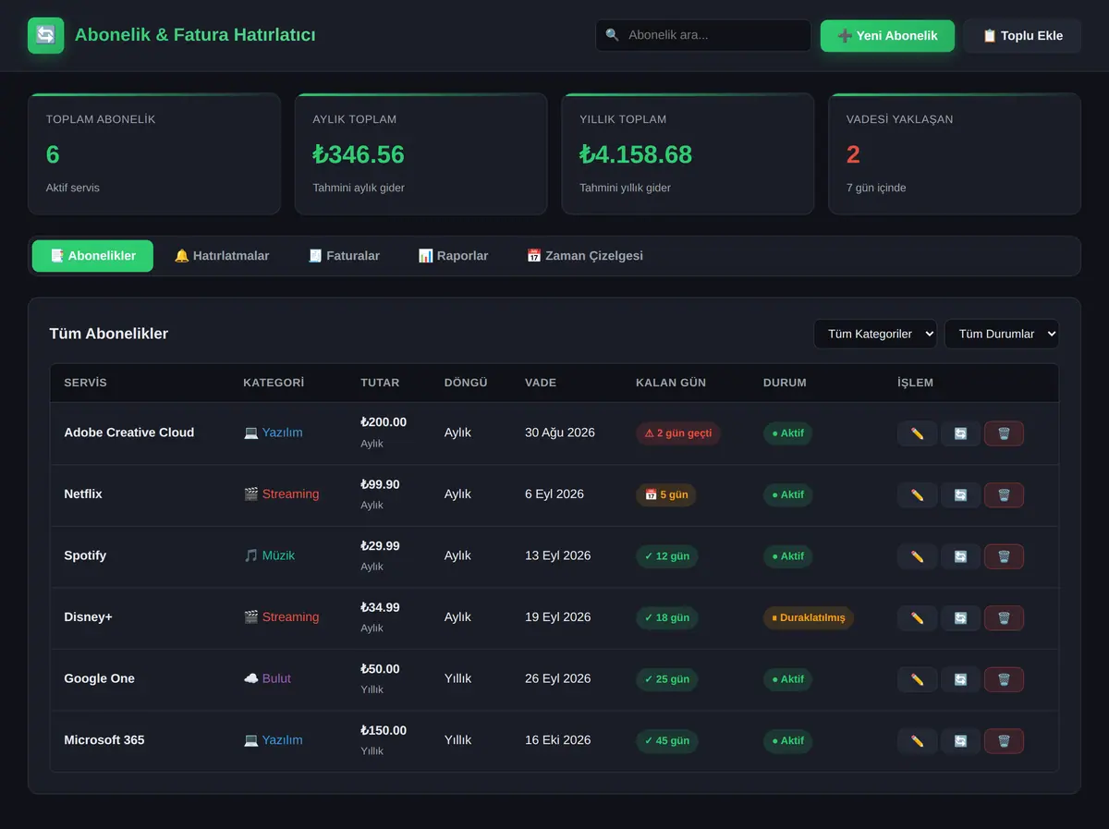Open the Faturalar tab

[344, 256]
